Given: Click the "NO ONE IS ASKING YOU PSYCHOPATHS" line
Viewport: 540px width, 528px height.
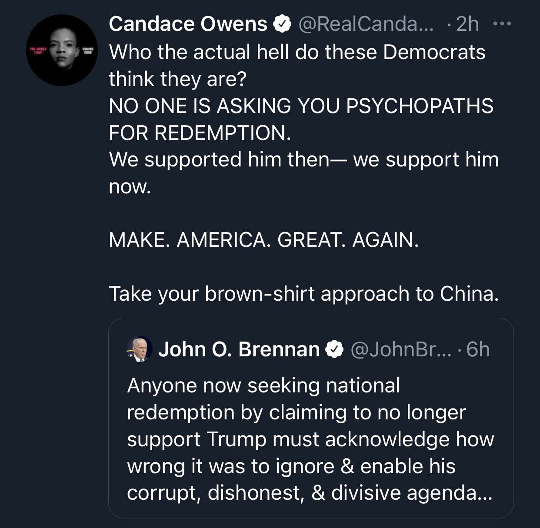Looking at the screenshot, I should coord(301,106).
